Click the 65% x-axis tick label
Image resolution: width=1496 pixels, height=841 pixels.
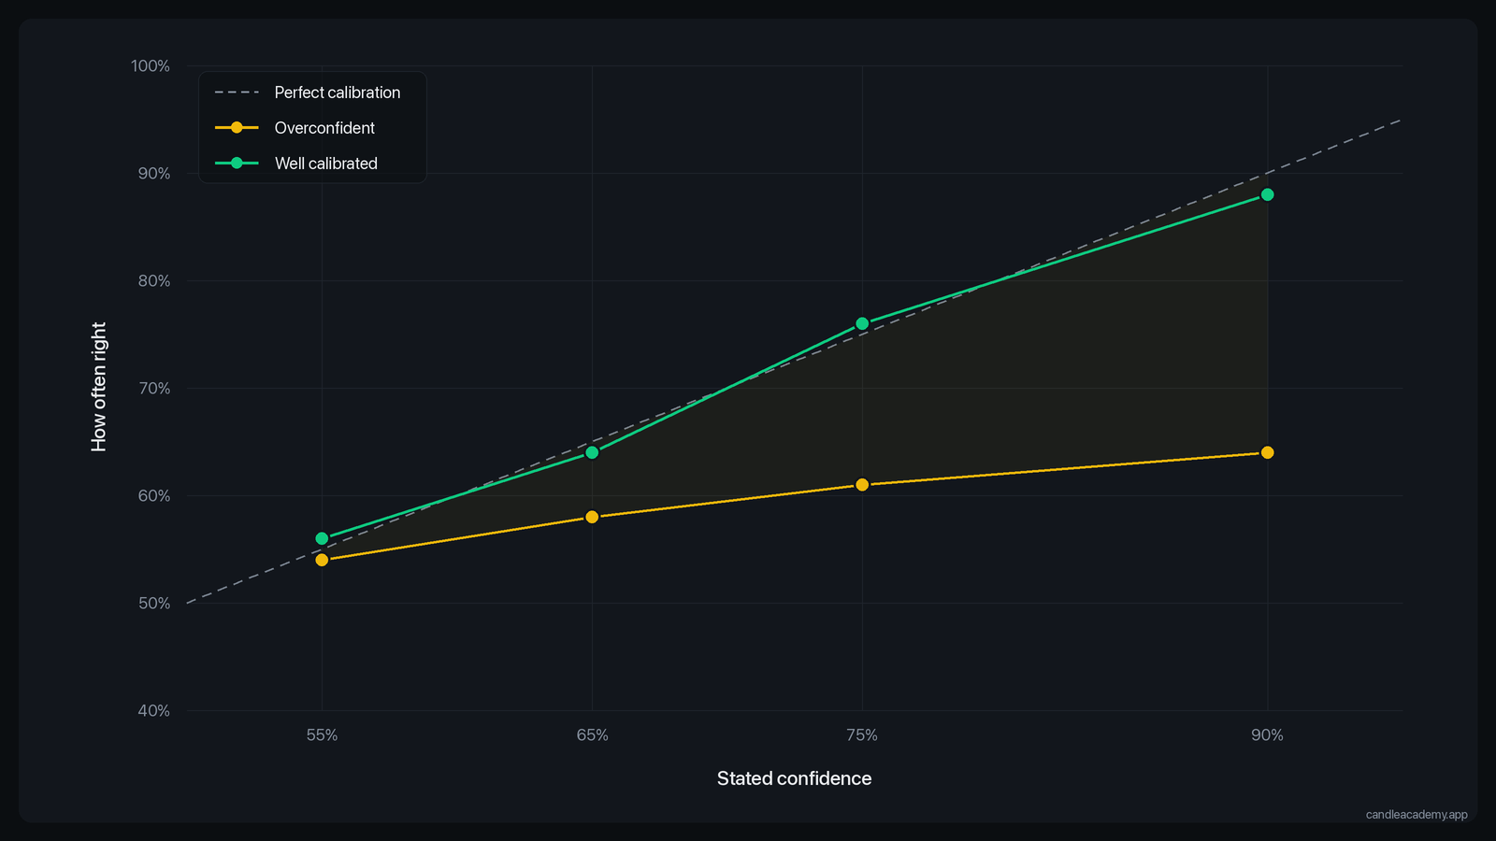pyautogui.click(x=592, y=735)
